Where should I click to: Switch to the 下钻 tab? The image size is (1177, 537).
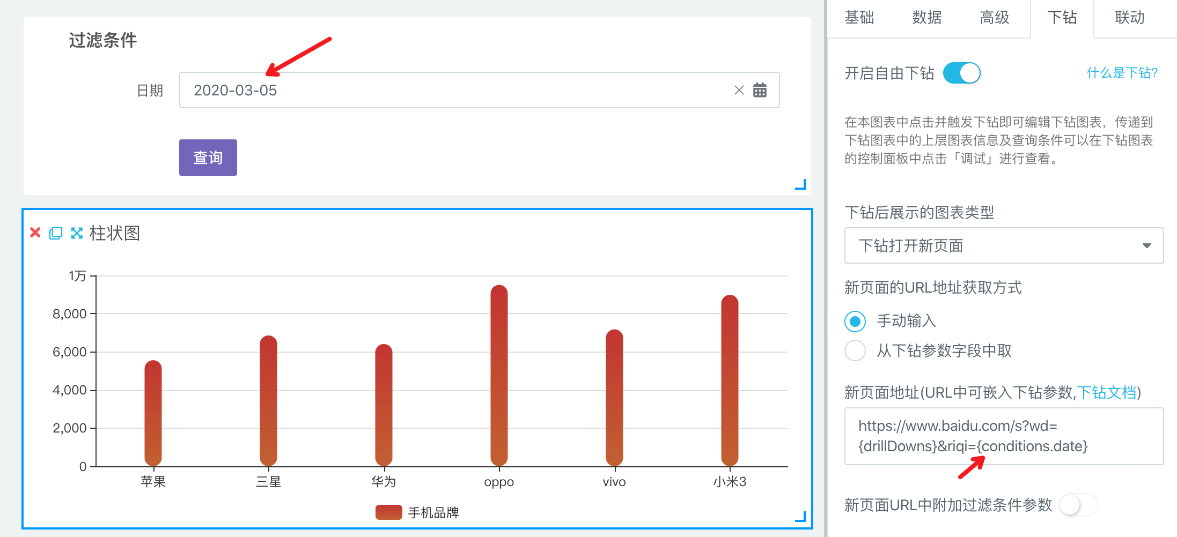click(1062, 18)
